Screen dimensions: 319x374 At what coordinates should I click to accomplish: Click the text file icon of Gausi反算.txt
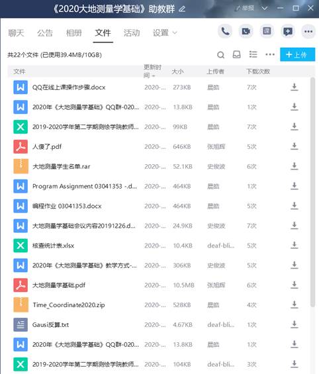(x=21, y=325)
